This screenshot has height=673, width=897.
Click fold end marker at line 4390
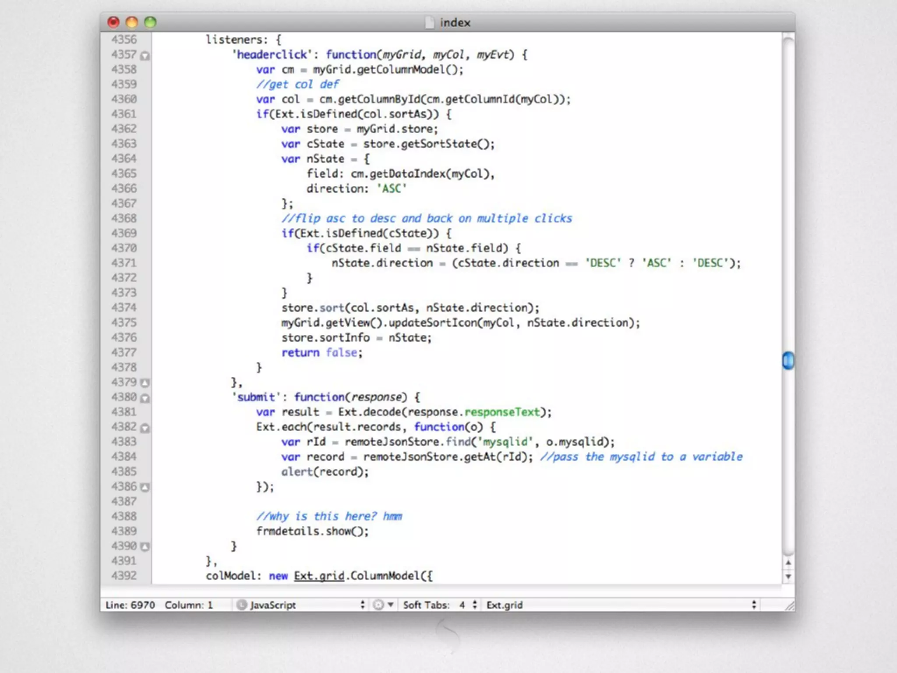tap(145, 547)
